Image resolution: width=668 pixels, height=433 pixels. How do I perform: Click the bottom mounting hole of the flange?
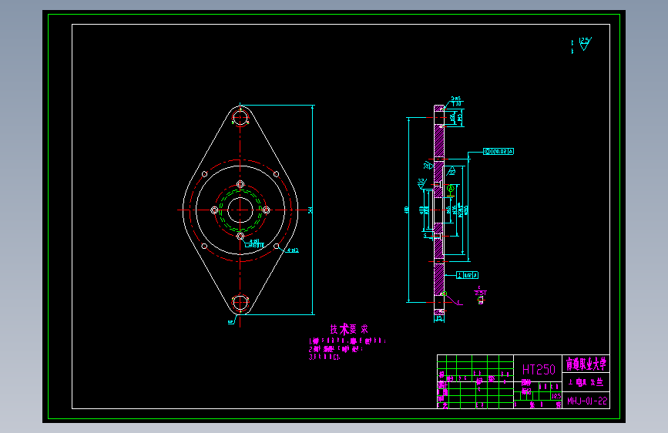(x=240, y=303)
